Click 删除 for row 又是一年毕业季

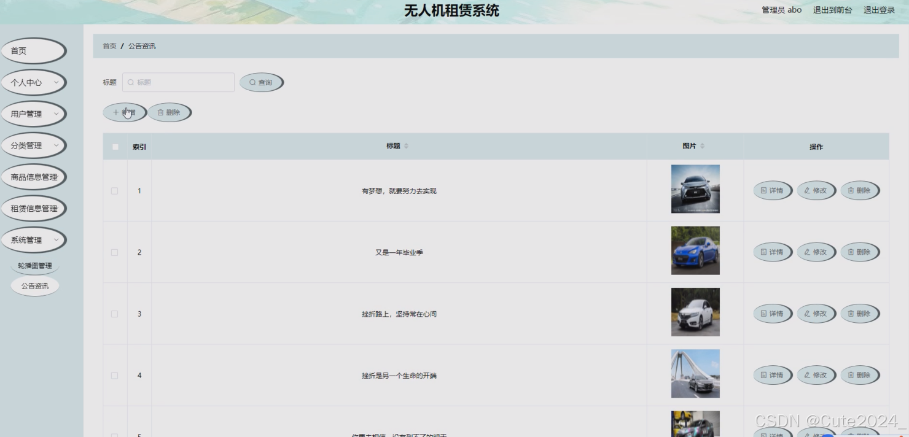[x=860, y=252]
